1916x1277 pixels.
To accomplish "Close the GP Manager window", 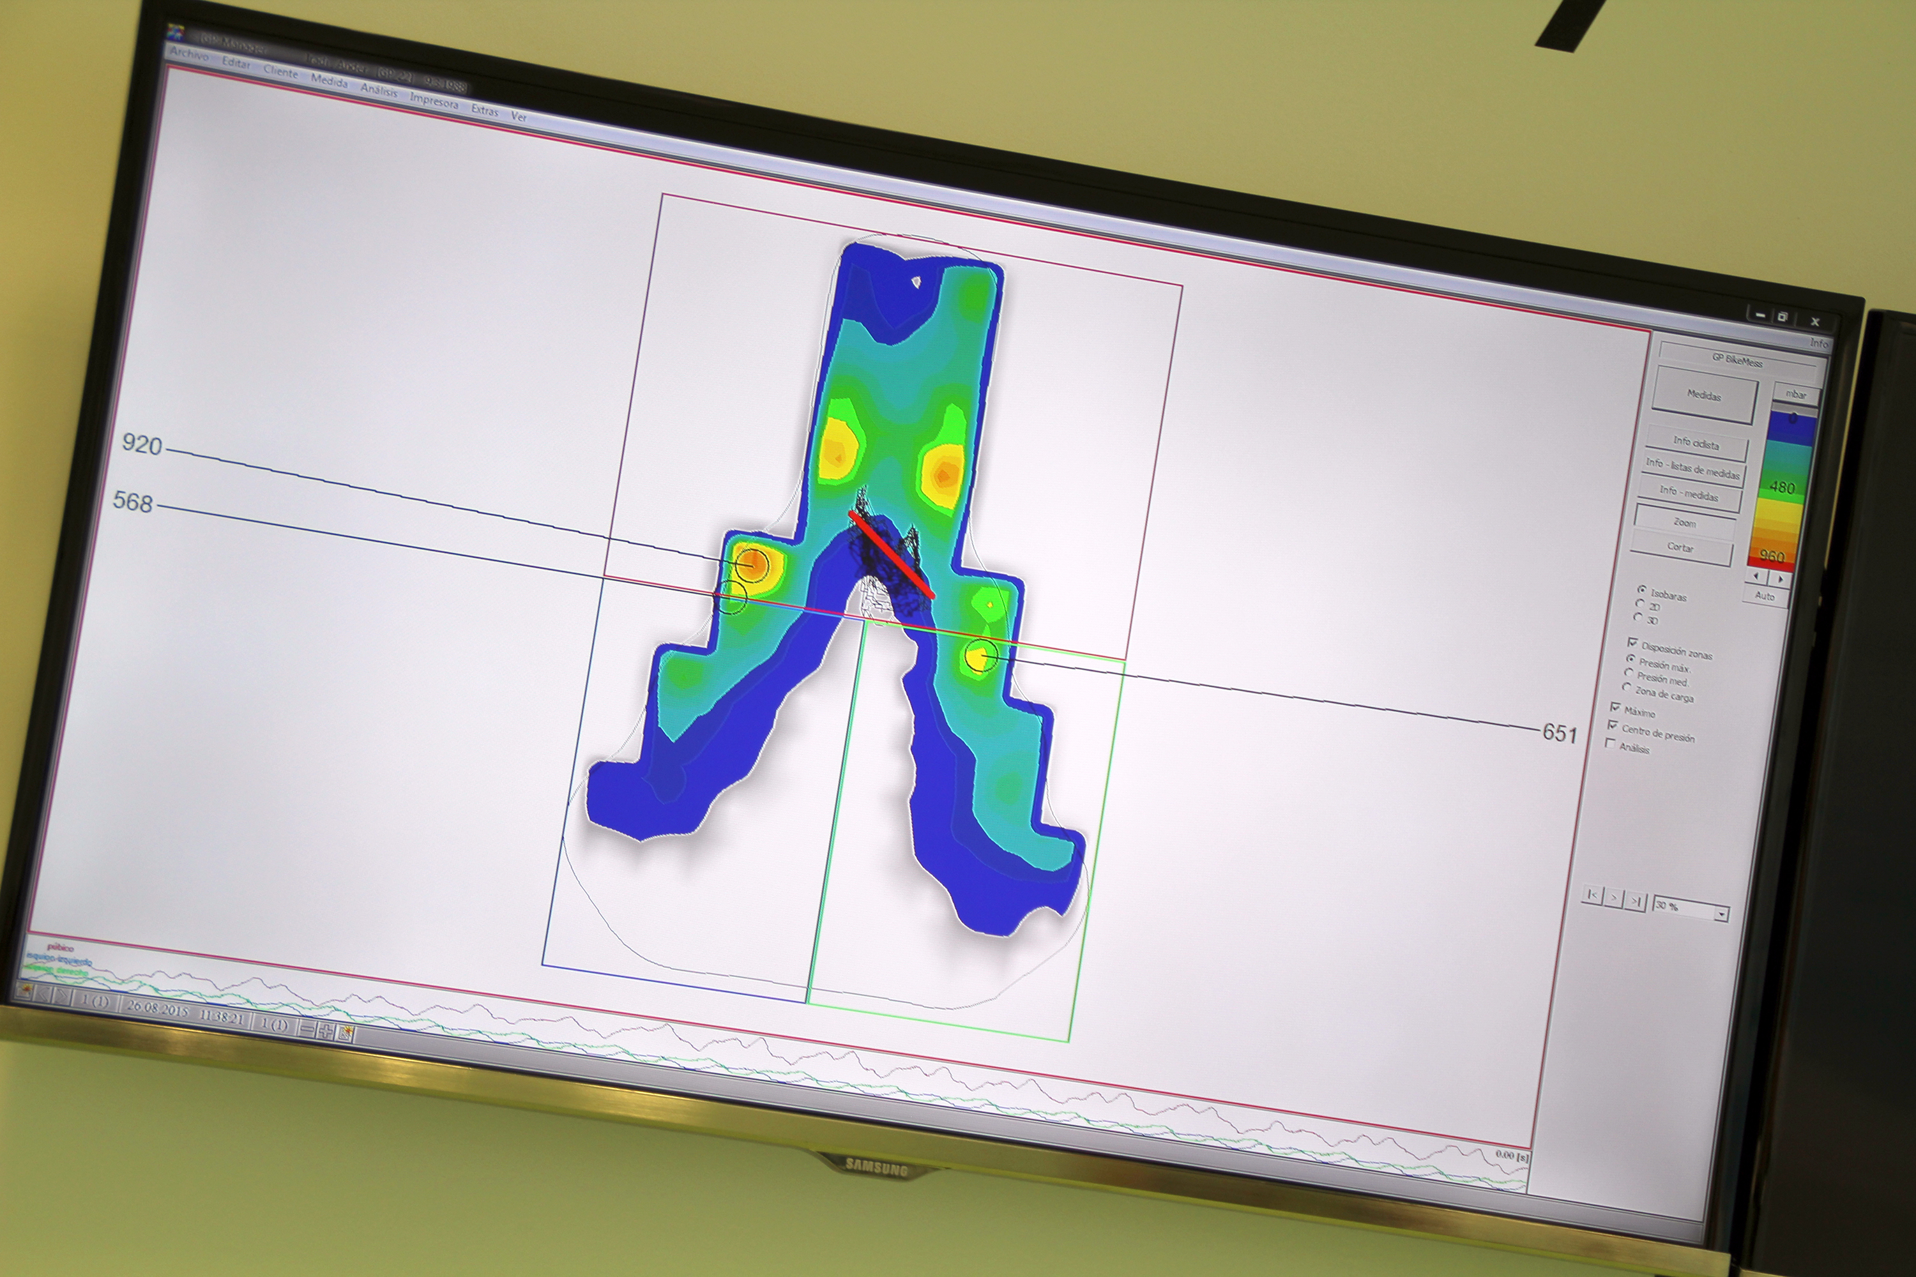I will [x=1814, y=322].
